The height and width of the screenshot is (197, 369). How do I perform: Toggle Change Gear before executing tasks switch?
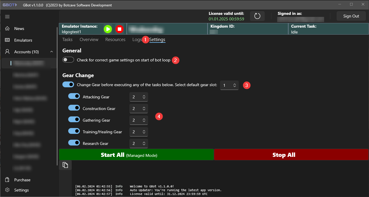tap(68, 85)
